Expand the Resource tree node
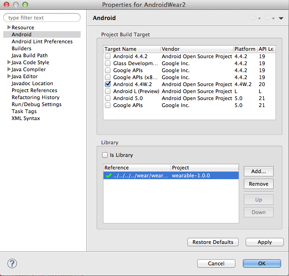 pyautogui.click(x=9, y=27)
